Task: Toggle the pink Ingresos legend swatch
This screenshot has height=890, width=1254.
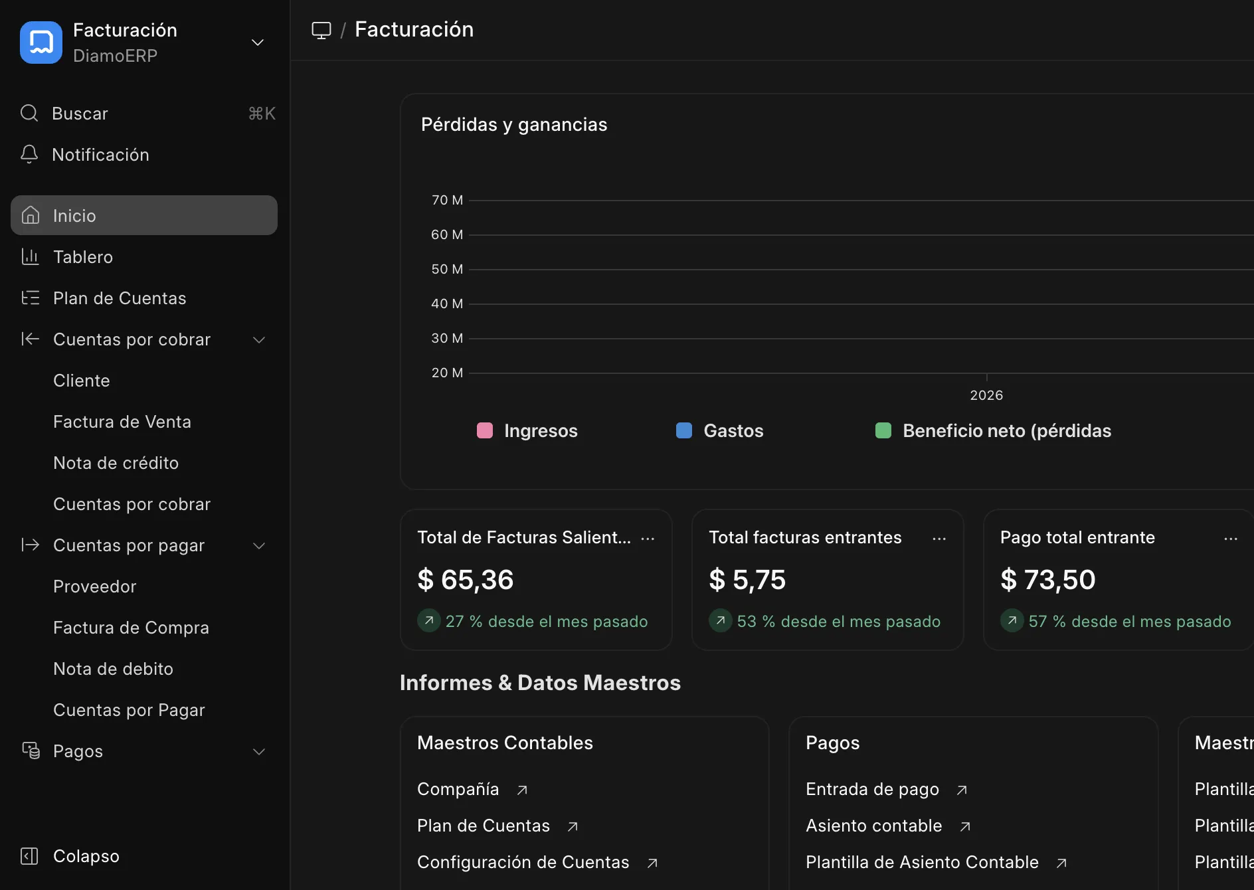Action: (485, 430)
